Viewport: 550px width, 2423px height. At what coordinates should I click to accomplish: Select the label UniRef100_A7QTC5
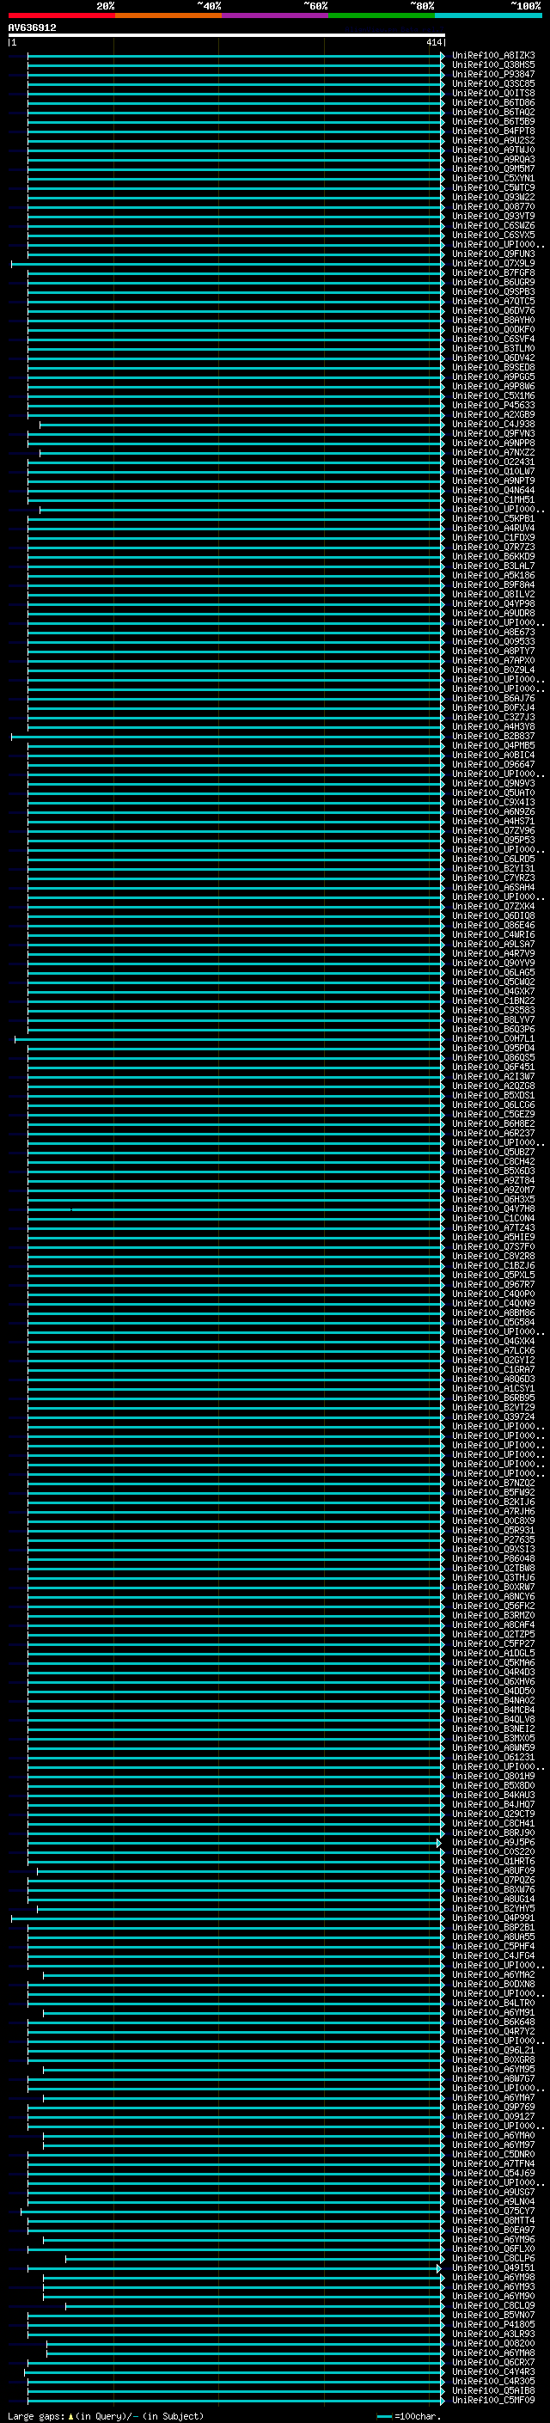[493, 301]
